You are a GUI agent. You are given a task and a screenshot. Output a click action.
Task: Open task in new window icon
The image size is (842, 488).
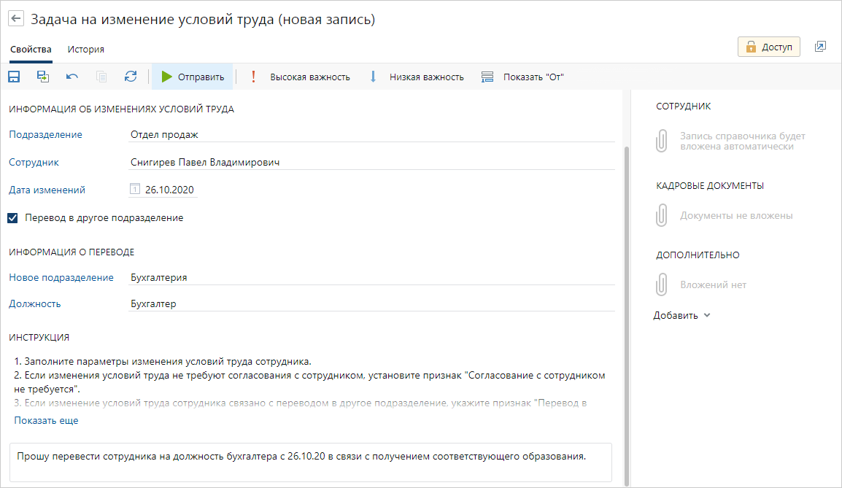pyautogui.click(x=820, y=47)
